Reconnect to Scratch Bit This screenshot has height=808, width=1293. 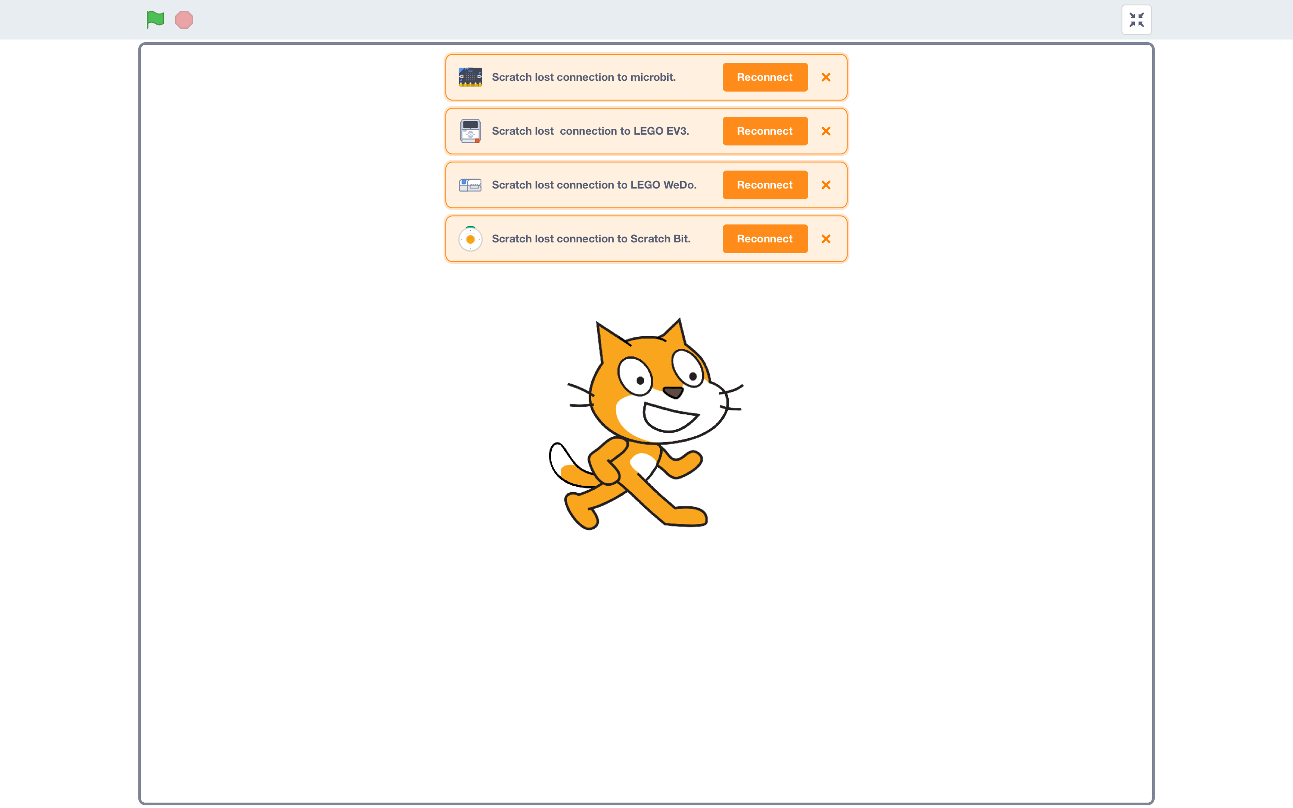tap(765, 239)
